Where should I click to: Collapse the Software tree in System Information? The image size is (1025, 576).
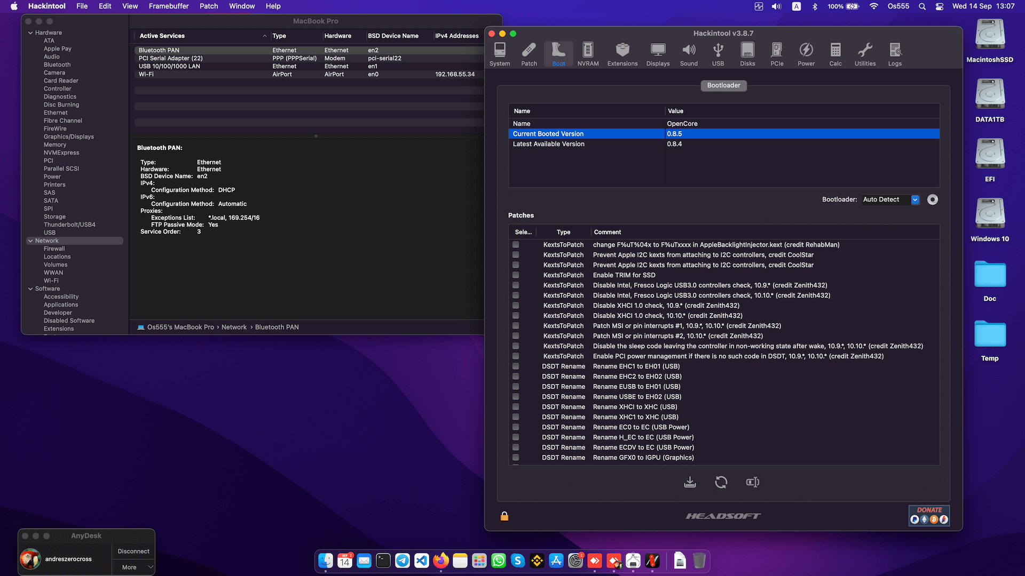point(30,289)
